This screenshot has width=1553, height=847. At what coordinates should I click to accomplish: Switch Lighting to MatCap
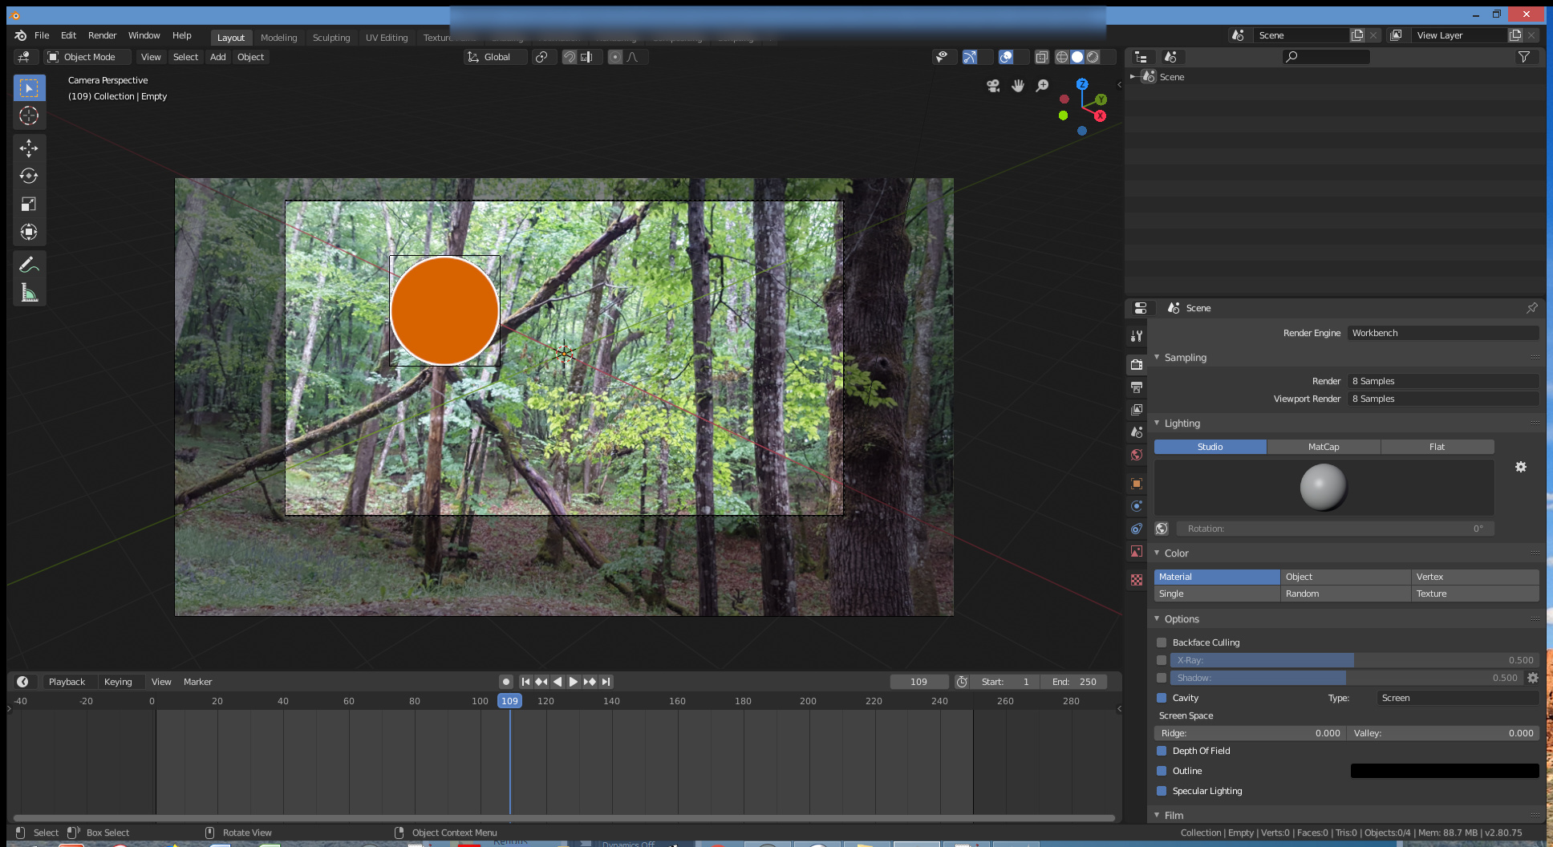click(x=1323, y=447)
